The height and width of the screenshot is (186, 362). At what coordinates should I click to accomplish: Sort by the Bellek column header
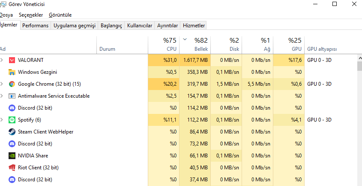pyautogui.click(x=197, y=45)
